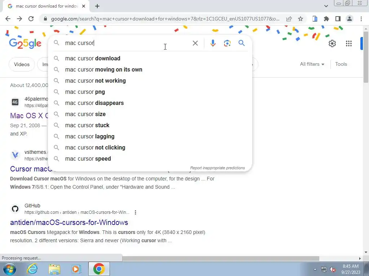Open the Mac OS X result title link
This screenshot has height=276, width=369.
[29, 116]
